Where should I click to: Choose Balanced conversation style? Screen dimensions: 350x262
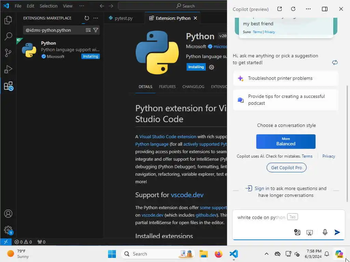point(286,142)
